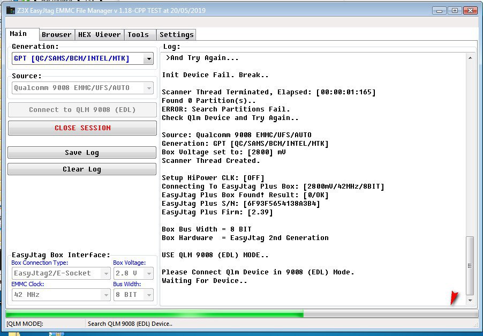
Task: Clear the log output
Action: tap(82, 169)
